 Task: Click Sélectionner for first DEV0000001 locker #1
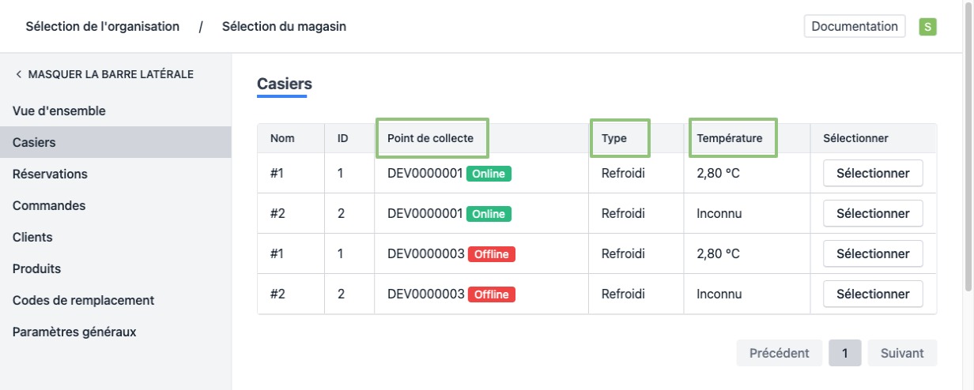click(873, 174)
